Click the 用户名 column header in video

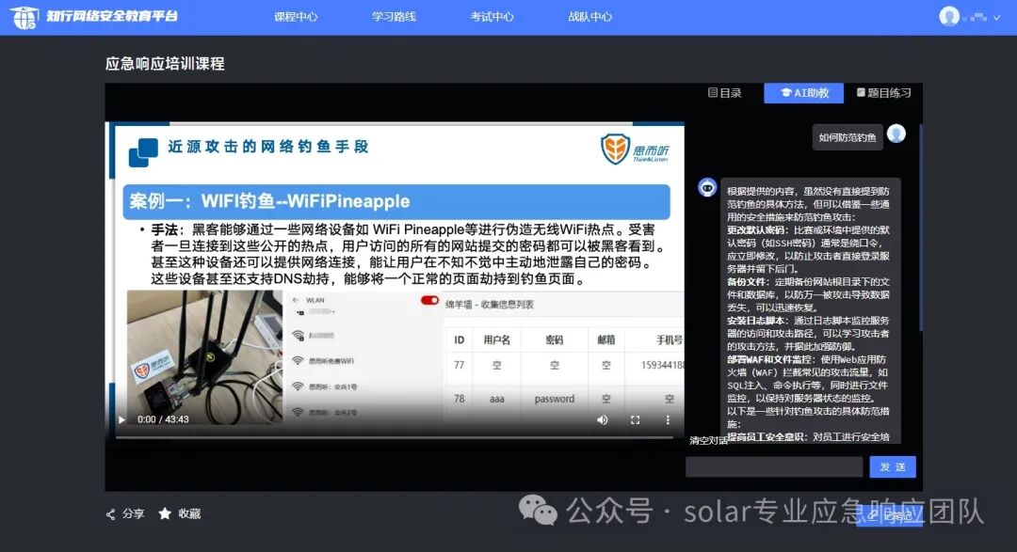497,340
